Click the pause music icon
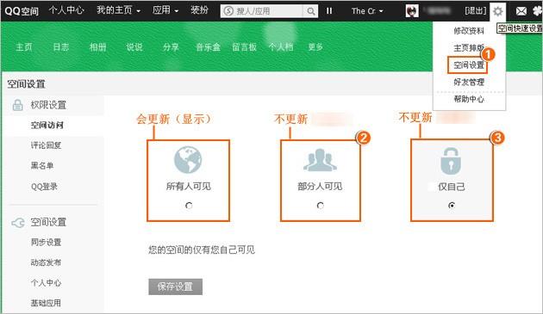 click(x=329, y=11)
